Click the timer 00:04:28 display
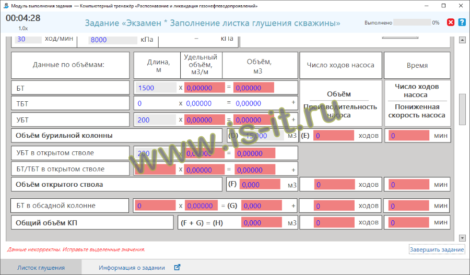The image size is (470, 275). point(23,18)
